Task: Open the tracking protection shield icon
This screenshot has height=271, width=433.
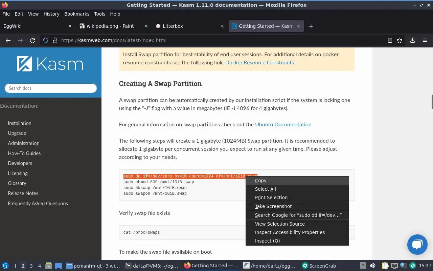Action: pyautogui.click(x=46, y=40)
